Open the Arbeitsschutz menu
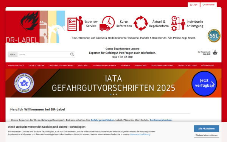Viewport: 227px width, 142px height. pos(16,66)
